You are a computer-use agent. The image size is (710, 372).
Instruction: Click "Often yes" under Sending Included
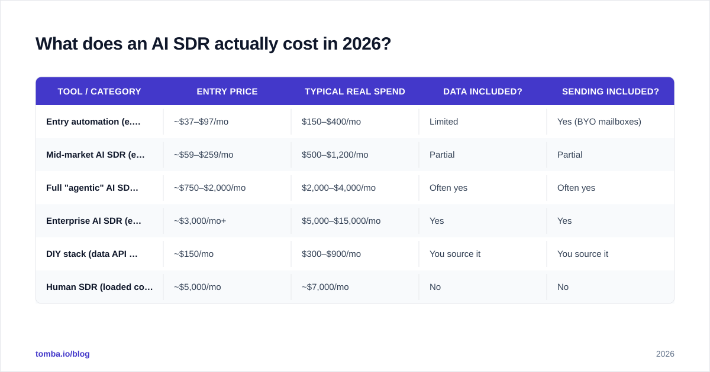point(576,188)
